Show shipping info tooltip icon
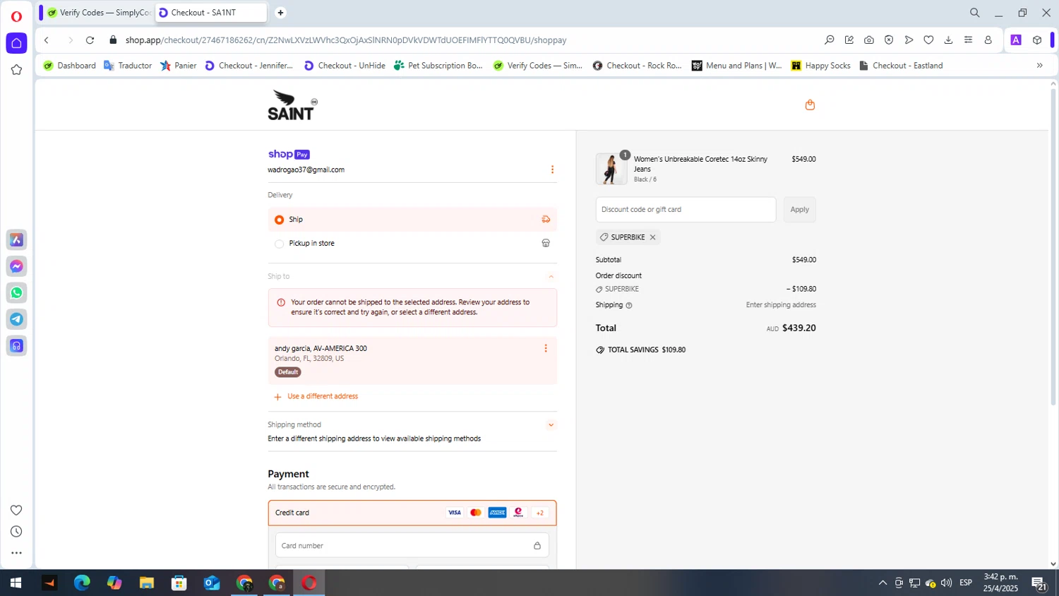The image size is (1059, 596). click(x=629, y=305)
